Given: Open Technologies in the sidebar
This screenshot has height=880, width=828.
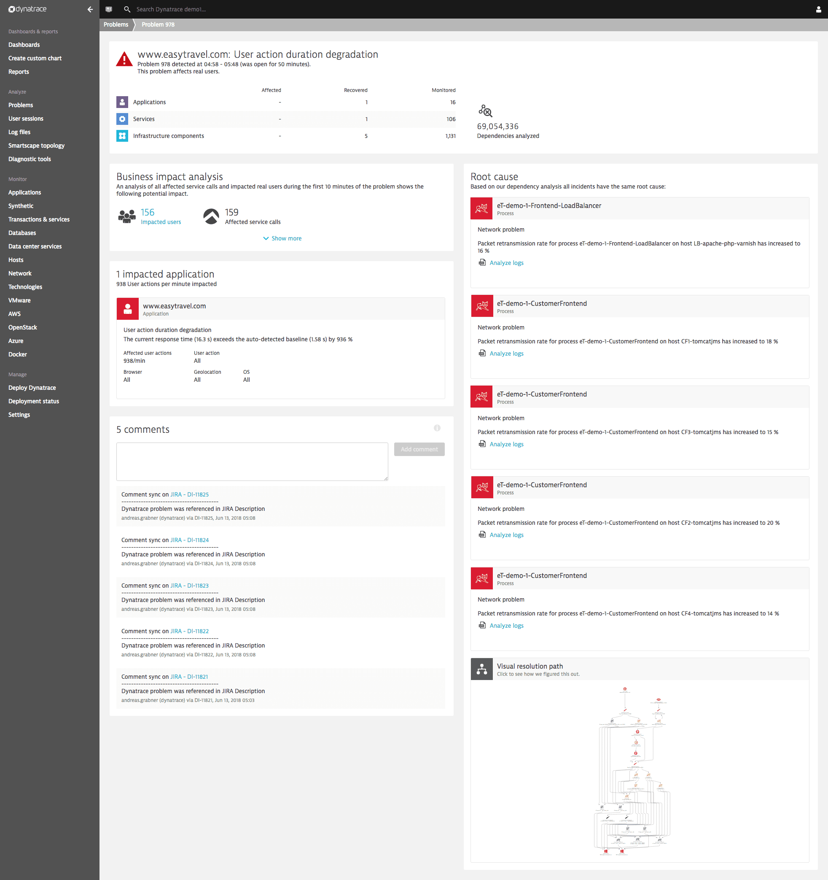Looking at the screenshot, I should coord(25,287).
